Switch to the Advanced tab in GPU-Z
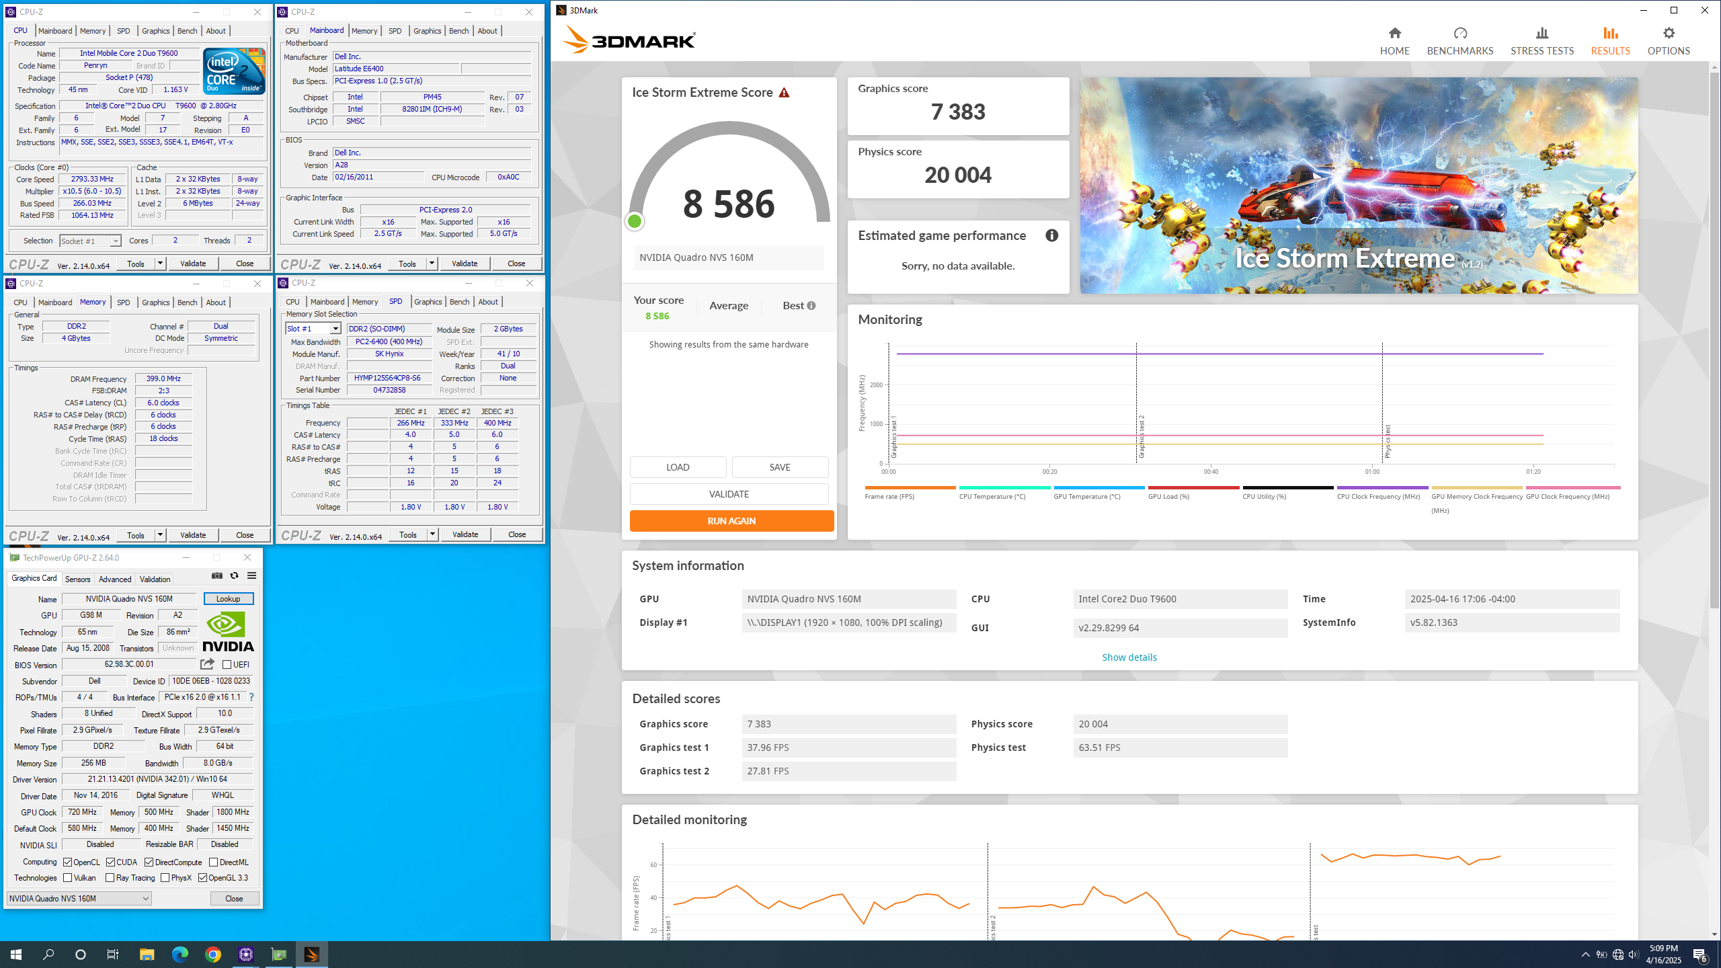The height and width of the screenshot is (968, 1721). click(115, 579)
